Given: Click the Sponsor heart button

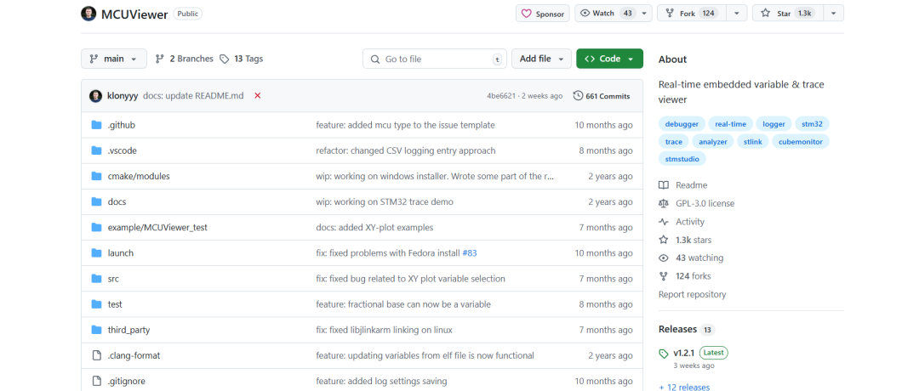Looking at the screenshot, I should pos(543,14).
